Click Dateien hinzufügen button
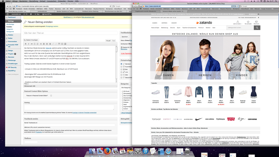Viewport: 279px width, 157px height. click(x=31, y=40)
